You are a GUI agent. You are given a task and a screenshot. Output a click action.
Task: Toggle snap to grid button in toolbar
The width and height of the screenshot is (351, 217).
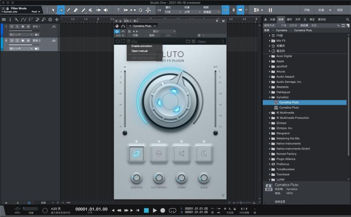[240, 10]
